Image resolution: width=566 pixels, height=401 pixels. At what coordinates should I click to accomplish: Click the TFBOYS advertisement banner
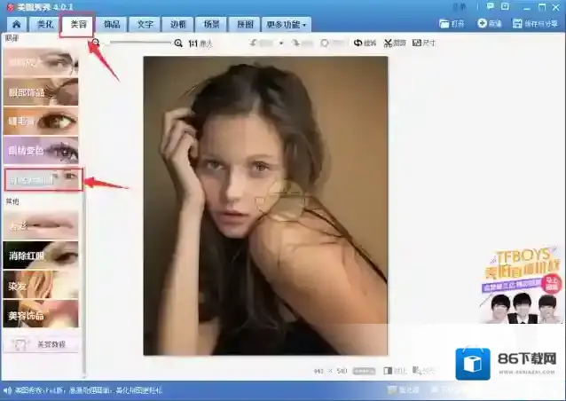click(x=522, y=285)
